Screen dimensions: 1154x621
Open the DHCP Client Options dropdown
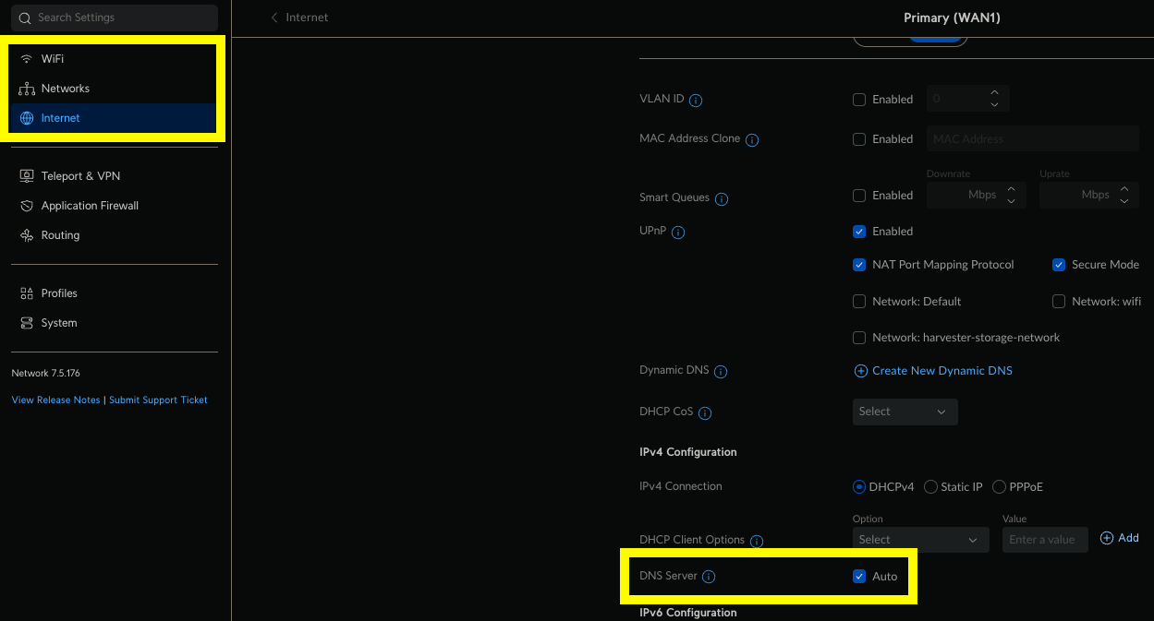[920, 539]
